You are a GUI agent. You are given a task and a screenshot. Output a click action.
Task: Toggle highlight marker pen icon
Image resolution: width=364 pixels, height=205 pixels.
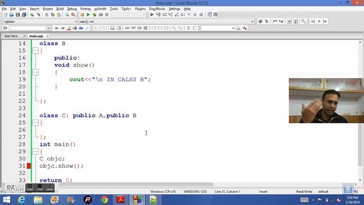pos(69,28)
